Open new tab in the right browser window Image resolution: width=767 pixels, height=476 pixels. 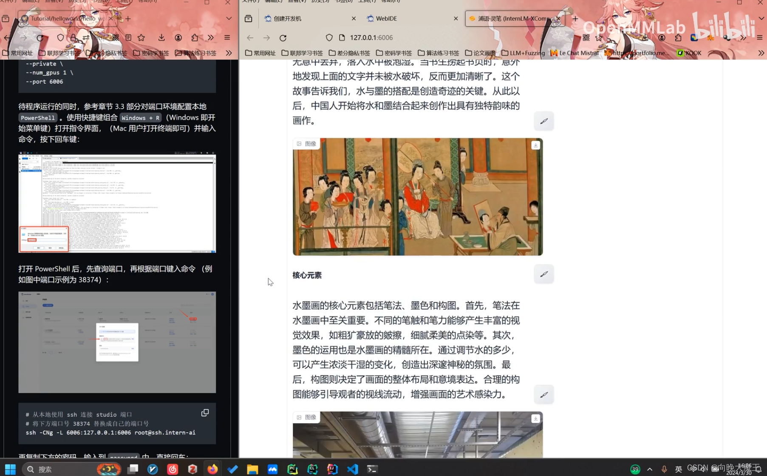(575, 19)
